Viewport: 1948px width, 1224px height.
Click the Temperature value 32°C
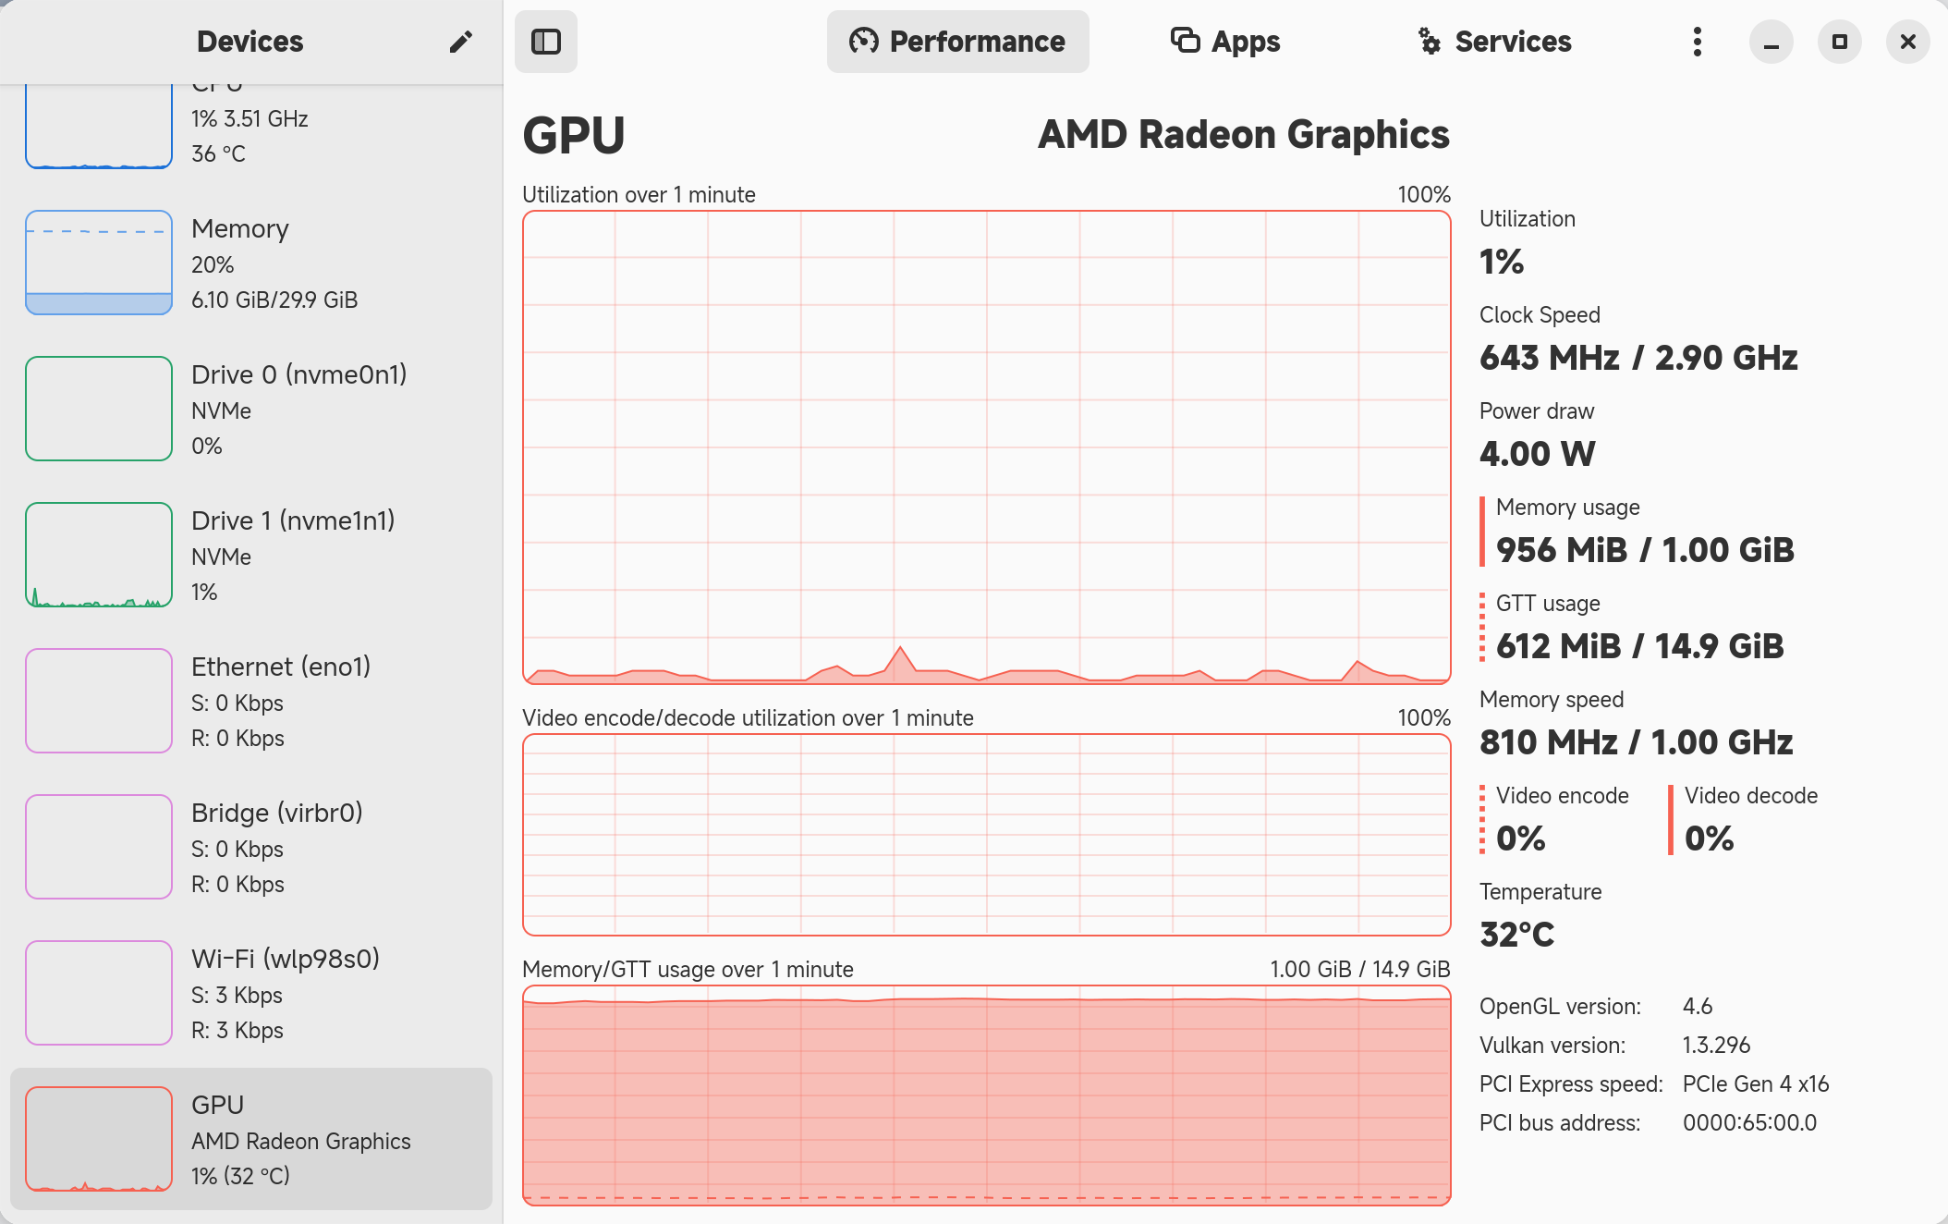(1516, 935)
